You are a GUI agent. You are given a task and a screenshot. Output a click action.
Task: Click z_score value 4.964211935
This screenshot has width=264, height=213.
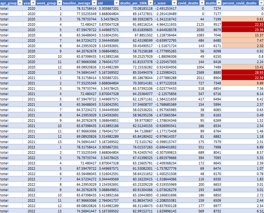pos(166,24)
